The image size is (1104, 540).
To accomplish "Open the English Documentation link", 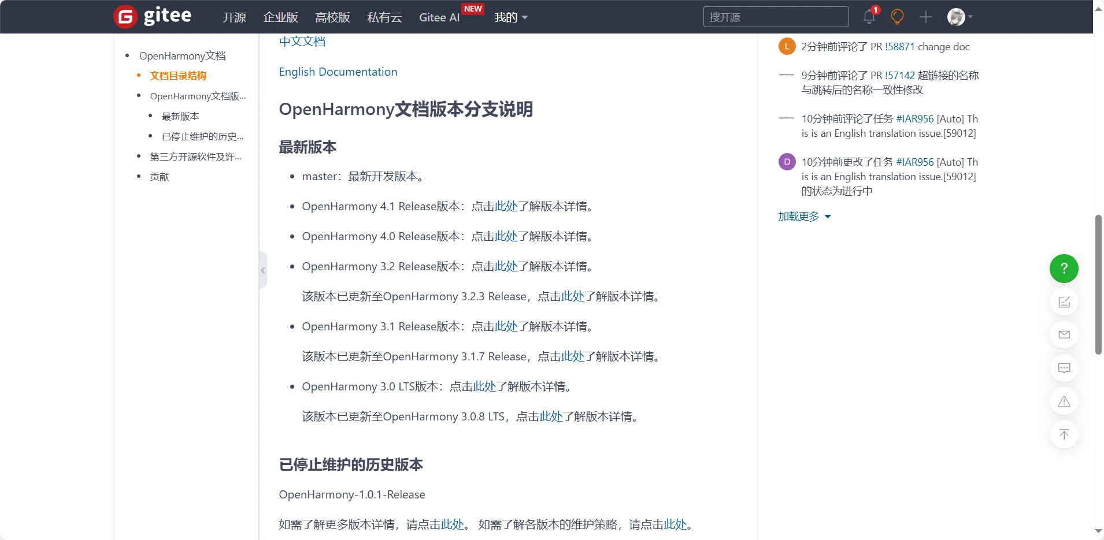I will [338, 72].
